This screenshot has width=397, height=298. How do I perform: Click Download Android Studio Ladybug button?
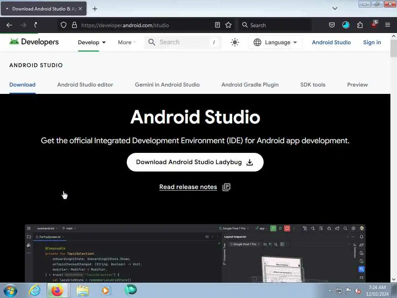195,162
